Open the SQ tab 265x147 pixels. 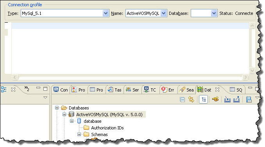(x=236, y=90)
